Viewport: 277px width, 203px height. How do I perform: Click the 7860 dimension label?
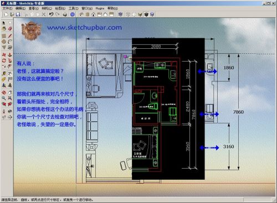tap(238, 112)
